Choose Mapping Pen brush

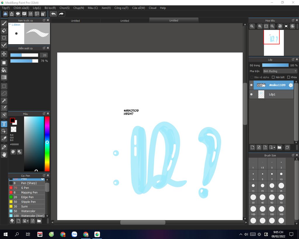pyautogui.click(x=27, y=193)
